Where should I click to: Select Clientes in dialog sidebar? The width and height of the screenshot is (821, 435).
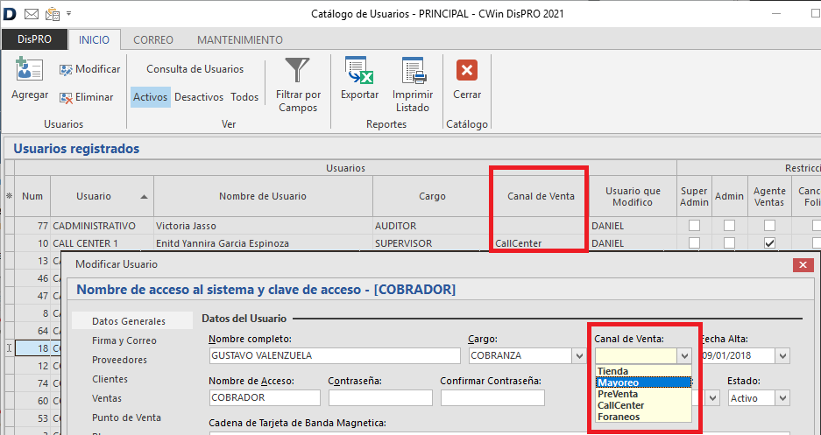[x=110, y=379]
